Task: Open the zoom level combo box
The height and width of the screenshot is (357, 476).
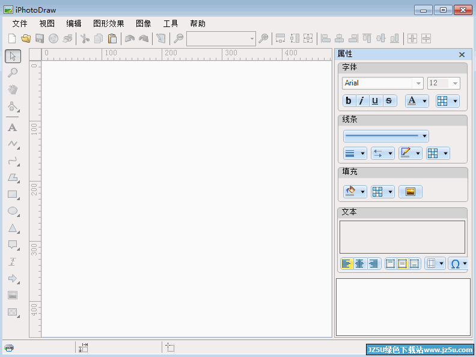Action: (221, 39)
